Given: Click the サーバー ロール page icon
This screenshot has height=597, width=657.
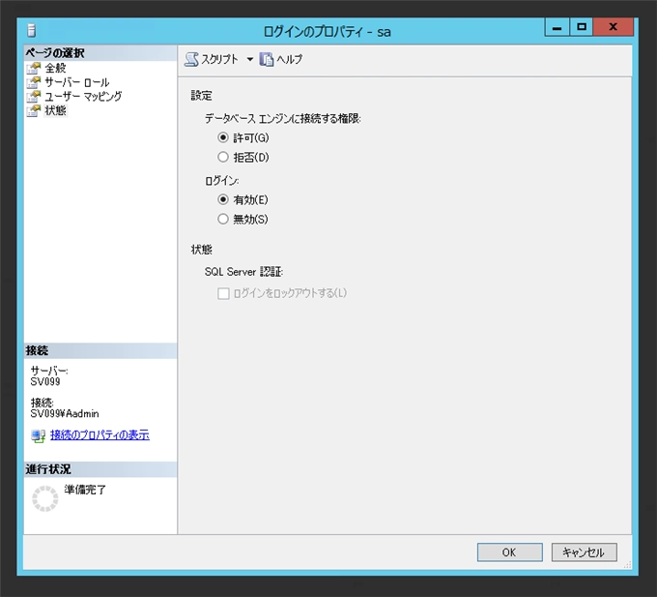Looking at the screenshot, I should click(x=34, y=82).
